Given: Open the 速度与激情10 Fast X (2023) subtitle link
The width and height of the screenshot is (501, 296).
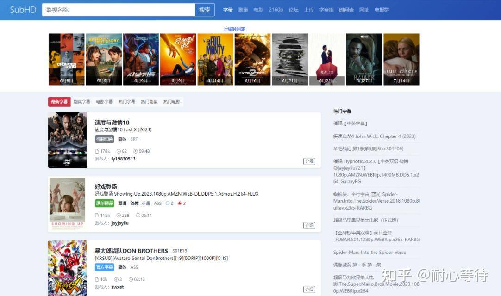Looking at the screenshot, I should pos(123,129).
